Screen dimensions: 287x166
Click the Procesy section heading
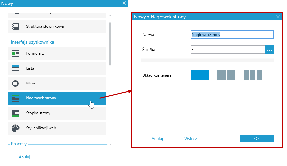19,144
